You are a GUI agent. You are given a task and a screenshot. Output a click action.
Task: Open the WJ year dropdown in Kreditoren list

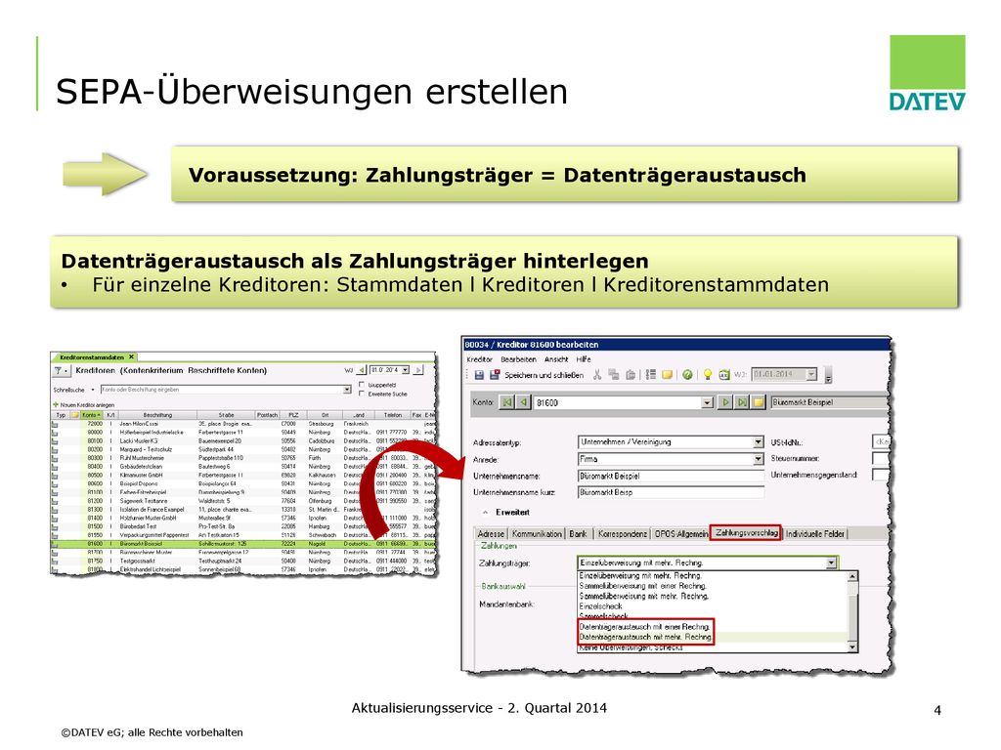point(406,370)
